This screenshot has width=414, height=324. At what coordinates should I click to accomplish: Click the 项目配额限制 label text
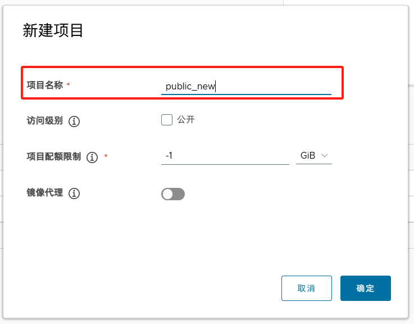click(53, 157)
